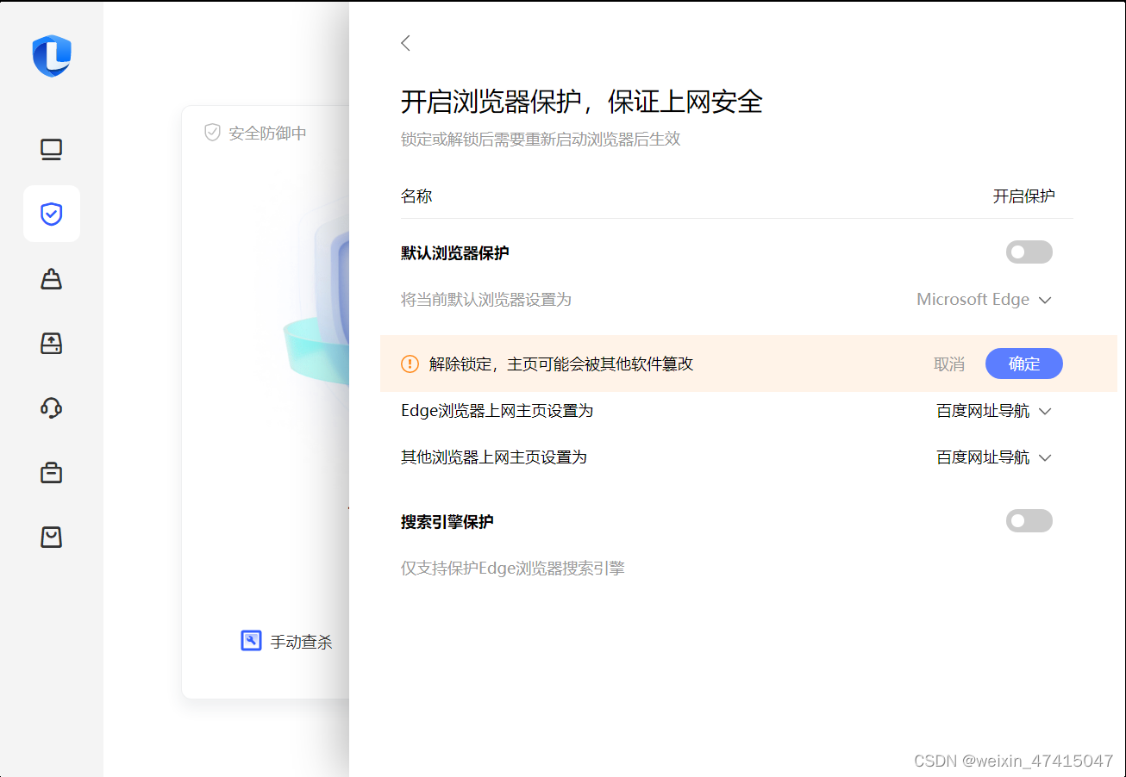Viewport: 1126px width, 777px height.
Task: Enable the 搜索引擎保护 toggle
Action: click(1029, 520)
